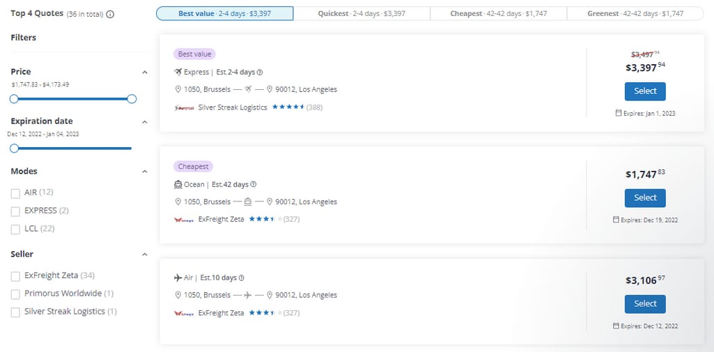Click the Air plane icon in the $3,106 card
Viewport: 714px width, 352px height.
click(x=178, y=278)
